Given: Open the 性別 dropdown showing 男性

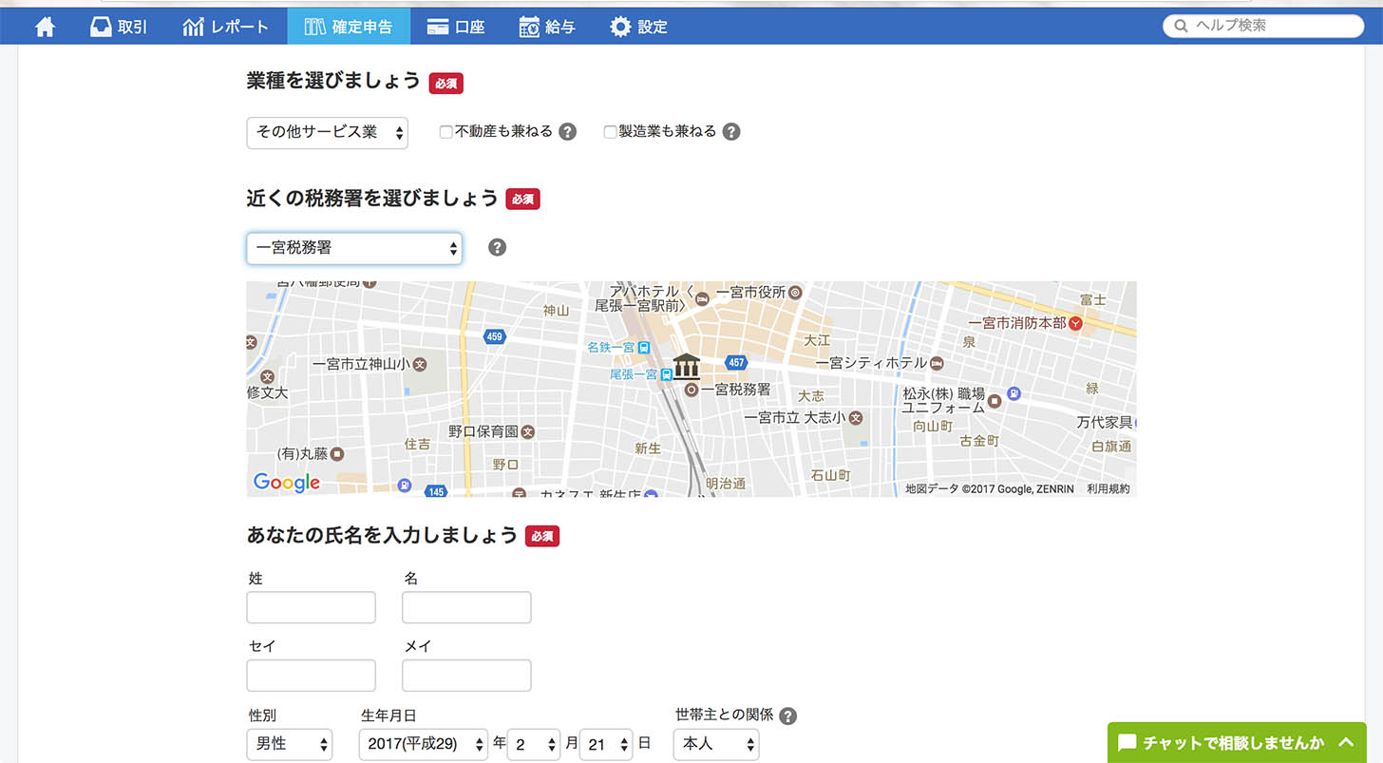Looking at the screenshot, I should click(290, 745).
